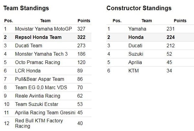The height and width of the screenshot is (131, 194).
Task: Select Red Bull KTM Factory Racing
Action: (39, 123)
